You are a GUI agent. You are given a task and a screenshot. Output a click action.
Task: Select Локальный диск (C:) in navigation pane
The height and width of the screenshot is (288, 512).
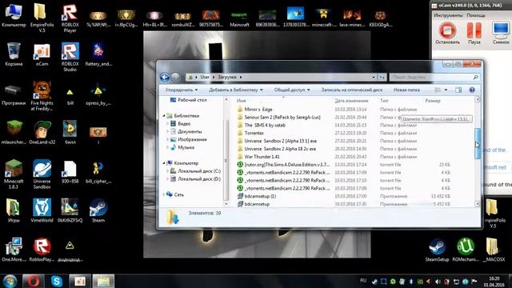pyautogui.click(x=195, y=171)
